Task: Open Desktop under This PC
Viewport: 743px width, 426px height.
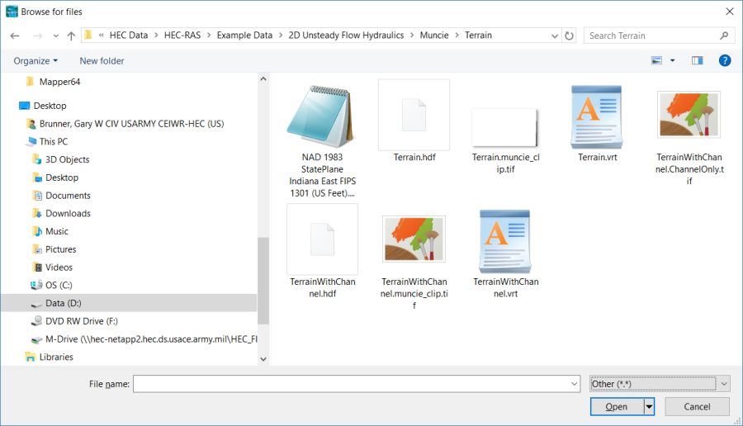Action: pyautogui.click(x=62, y=177)
